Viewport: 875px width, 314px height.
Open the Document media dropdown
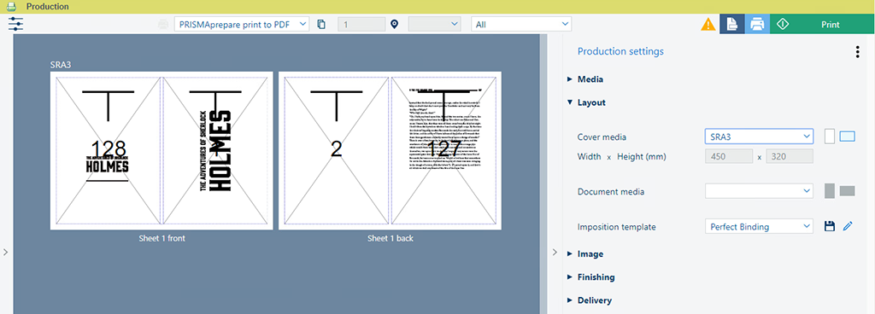pos(759,191)
